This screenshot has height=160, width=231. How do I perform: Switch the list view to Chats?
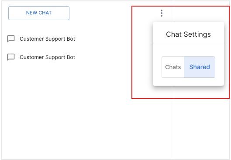173,67
